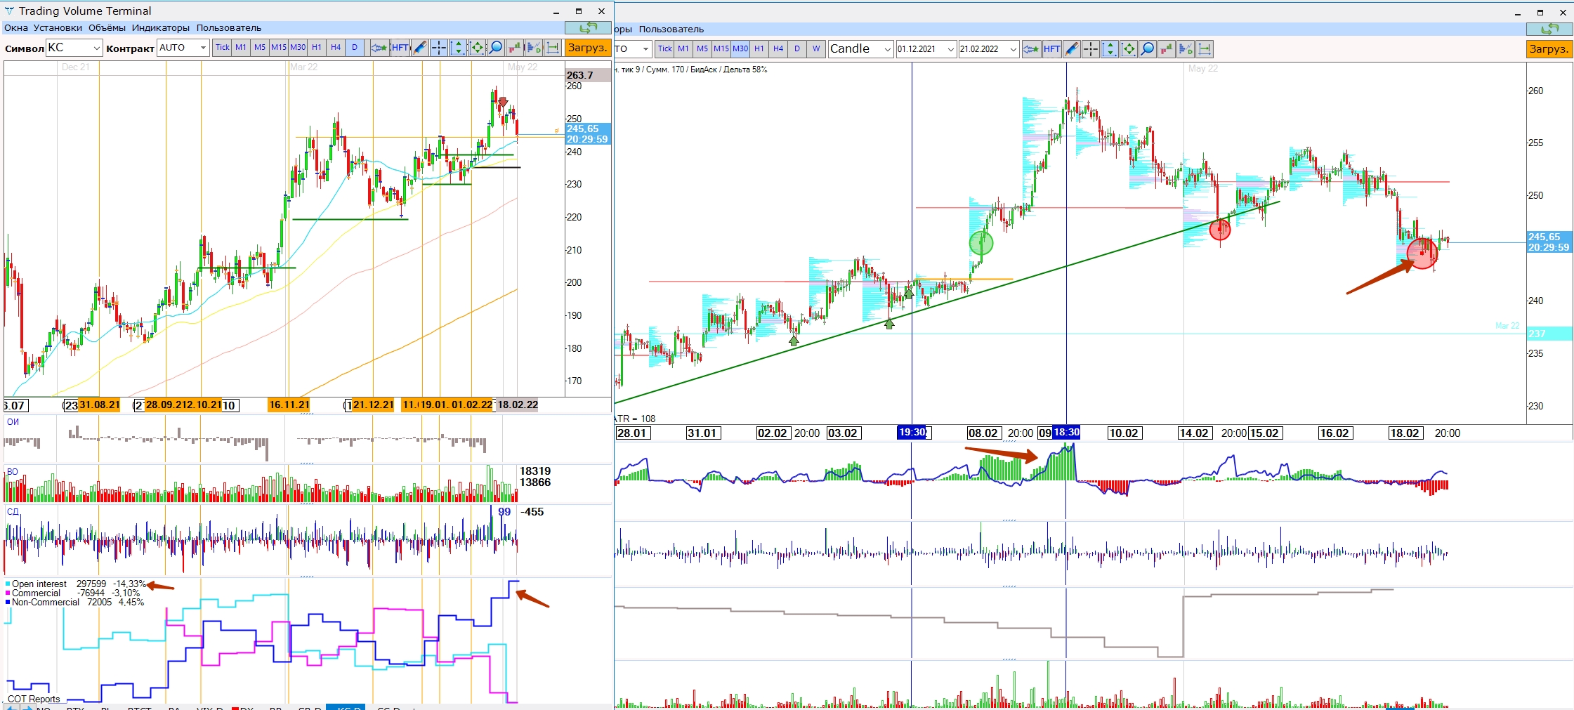Click fit-to-screen arrows icon in right toolbar
The height and width of the screenshot is (710, 1574).
click(x=1128, y=49)
